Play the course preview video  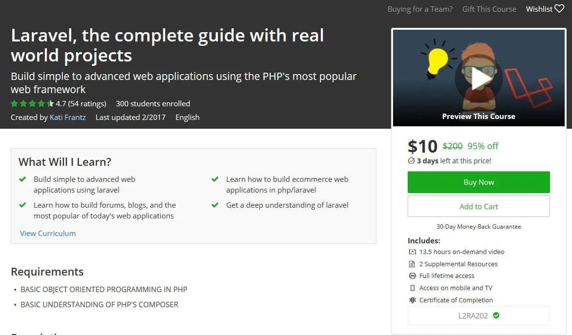click(478, 79)
